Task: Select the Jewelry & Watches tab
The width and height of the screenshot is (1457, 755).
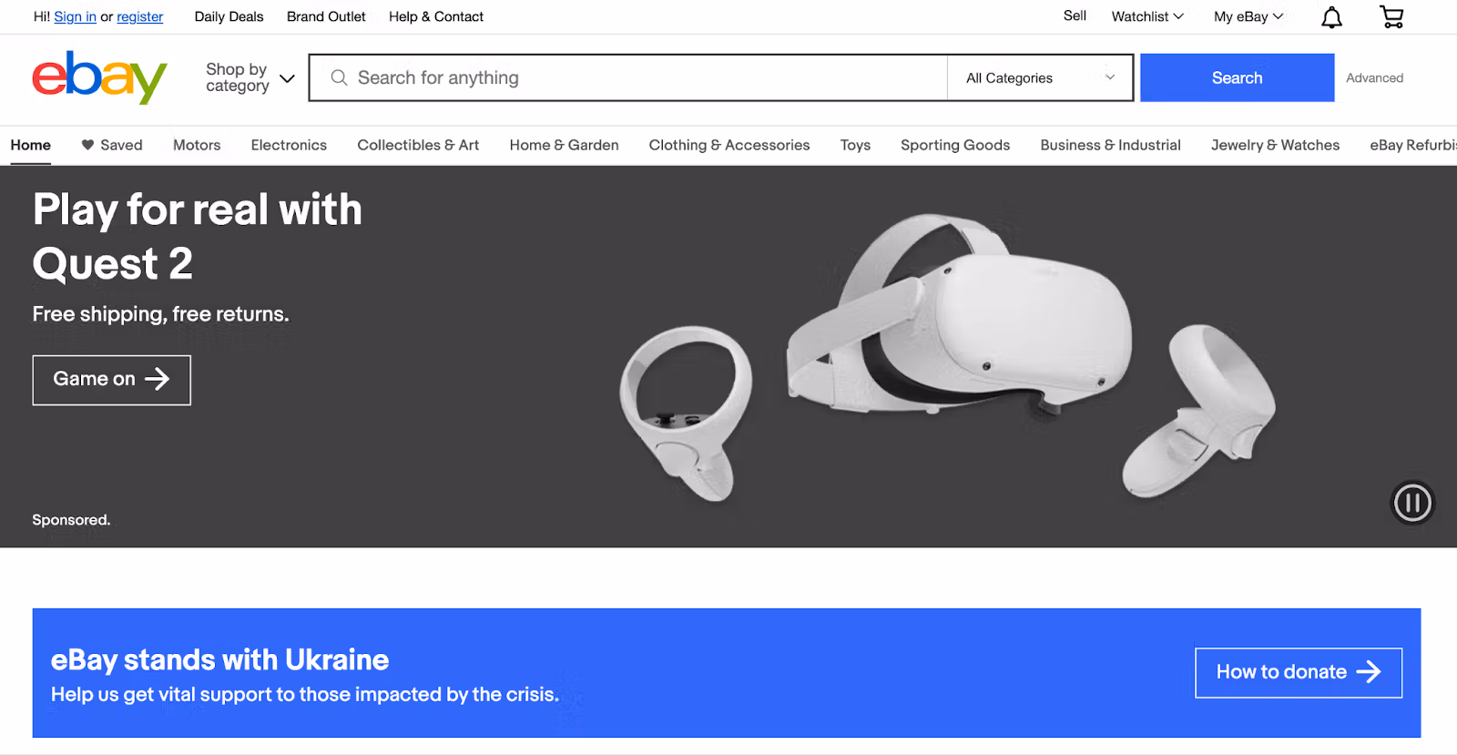Action: (x=1275, y=145)
